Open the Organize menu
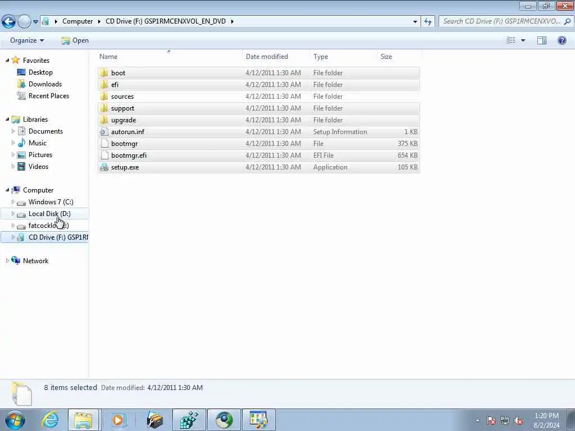This screenshot has height=431, width=575. (27, 40)
